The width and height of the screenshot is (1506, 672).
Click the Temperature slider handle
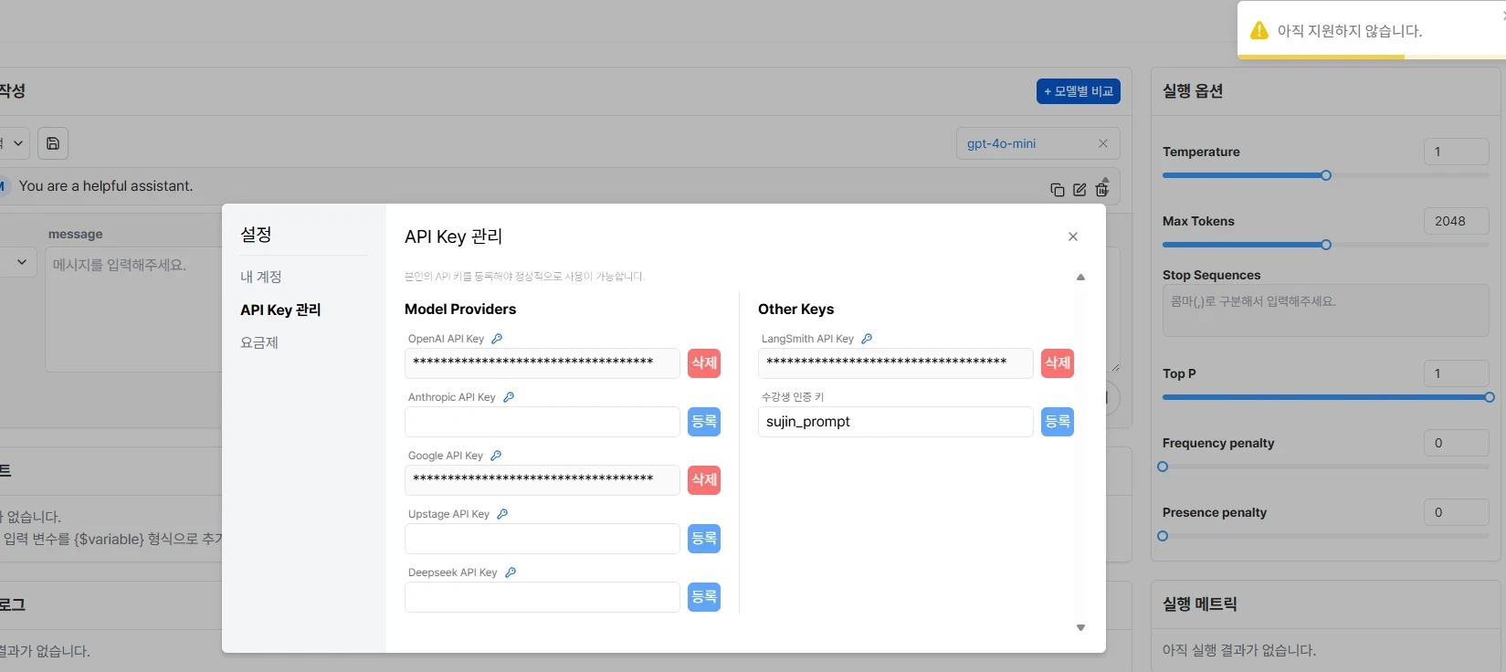tap(1326, 175)
